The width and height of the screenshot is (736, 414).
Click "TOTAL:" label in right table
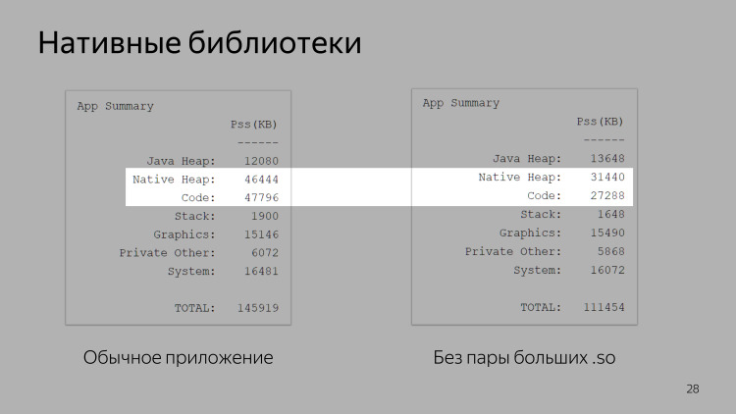[541, 307]
